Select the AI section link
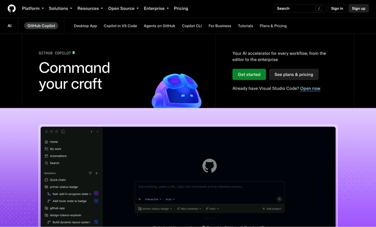The width and height of the screenshot is (376, 227). coord(9,26)
